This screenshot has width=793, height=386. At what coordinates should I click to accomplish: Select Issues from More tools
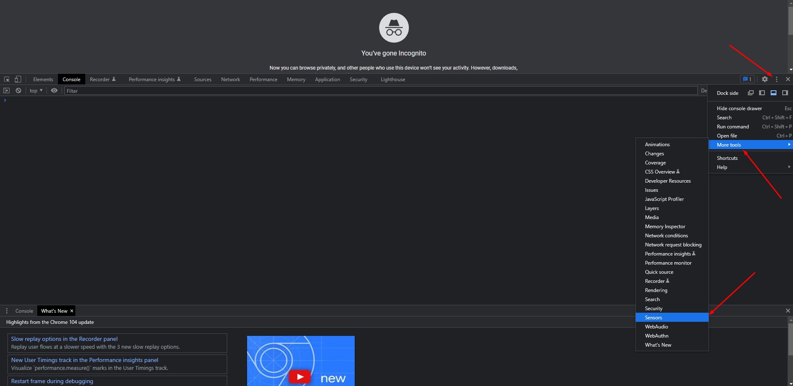click(x=672, y=190)
